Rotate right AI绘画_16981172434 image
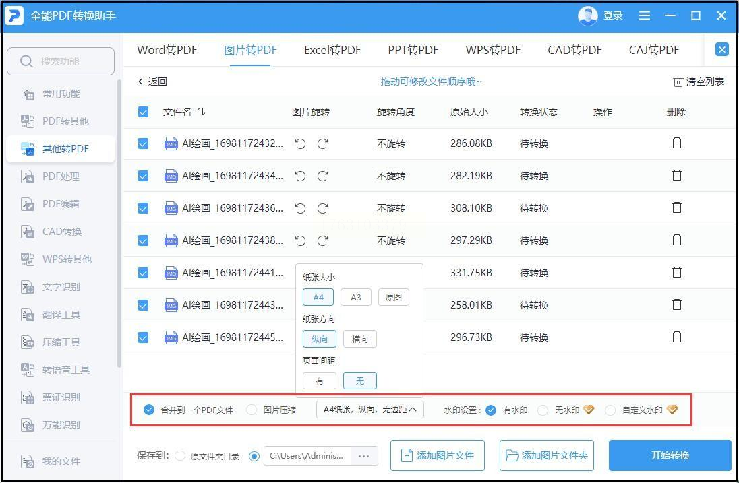This screenshot has height=483, width=739. 323,176
